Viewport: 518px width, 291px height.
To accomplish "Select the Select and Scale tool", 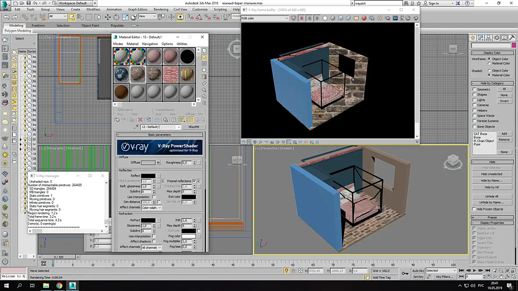I will (x=125, y=17).
